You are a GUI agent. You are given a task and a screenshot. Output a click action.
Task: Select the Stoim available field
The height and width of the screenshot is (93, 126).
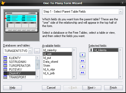pyautogui.click(x=57, y=66)
